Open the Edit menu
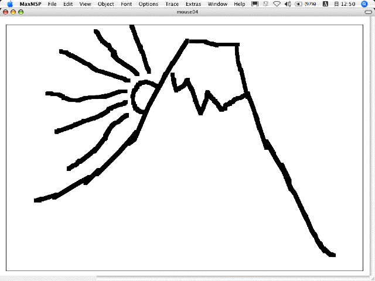The width and height of the screenshot is (375, 281). tap(68, 4)
